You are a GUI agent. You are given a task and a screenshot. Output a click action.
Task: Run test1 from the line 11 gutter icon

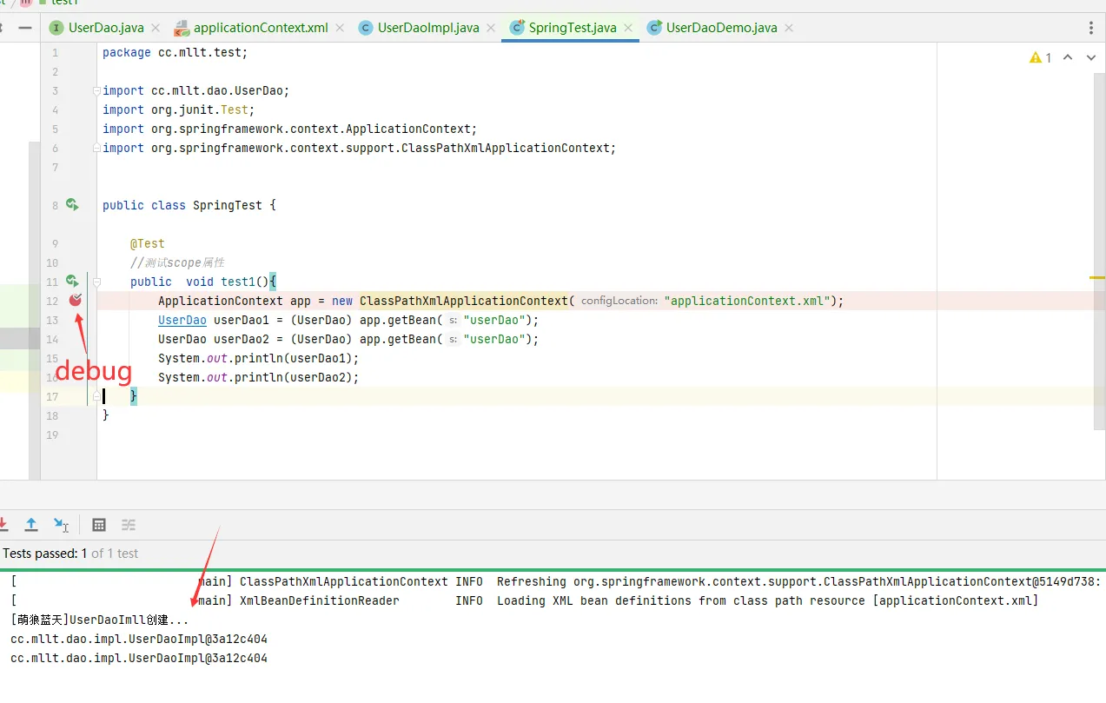[72, 282]
